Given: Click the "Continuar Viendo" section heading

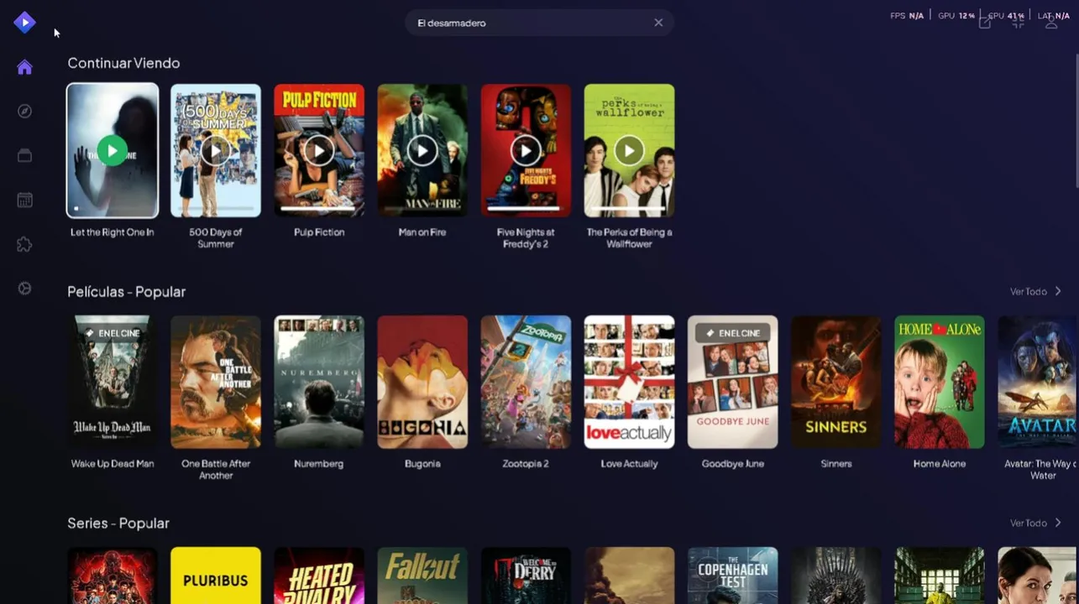Looking at the screenshot, I should pyautogui.click(x=123, y=63).
